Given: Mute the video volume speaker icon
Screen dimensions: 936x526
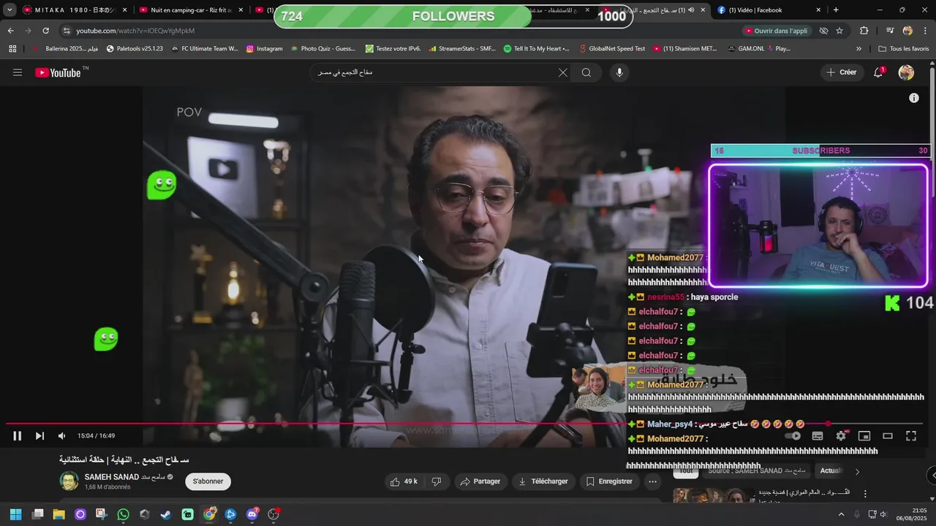Looking at the screenshot, I should point(62,436).
